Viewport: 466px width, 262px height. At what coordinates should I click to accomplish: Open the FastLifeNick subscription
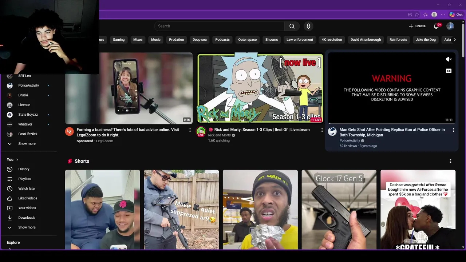28,134
